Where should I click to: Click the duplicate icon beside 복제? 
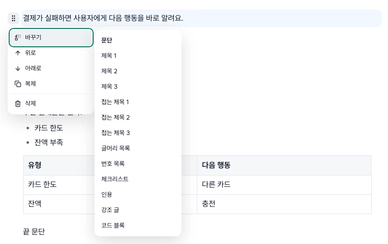point(17,84)
